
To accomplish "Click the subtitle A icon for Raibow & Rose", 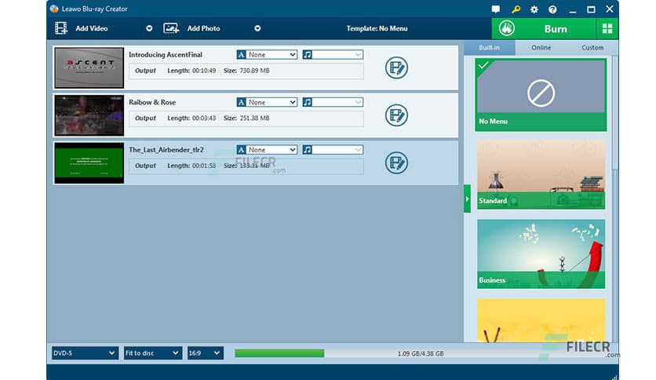I will point(242,102).
